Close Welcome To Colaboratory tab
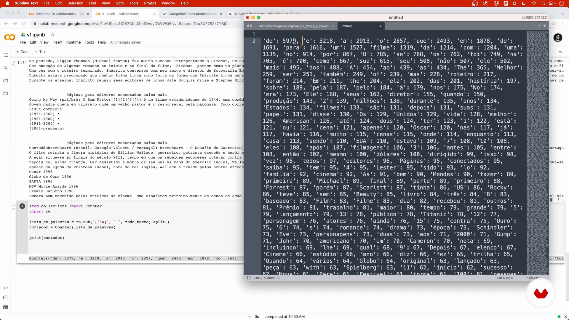569x320 pixels. pos(88,14)
